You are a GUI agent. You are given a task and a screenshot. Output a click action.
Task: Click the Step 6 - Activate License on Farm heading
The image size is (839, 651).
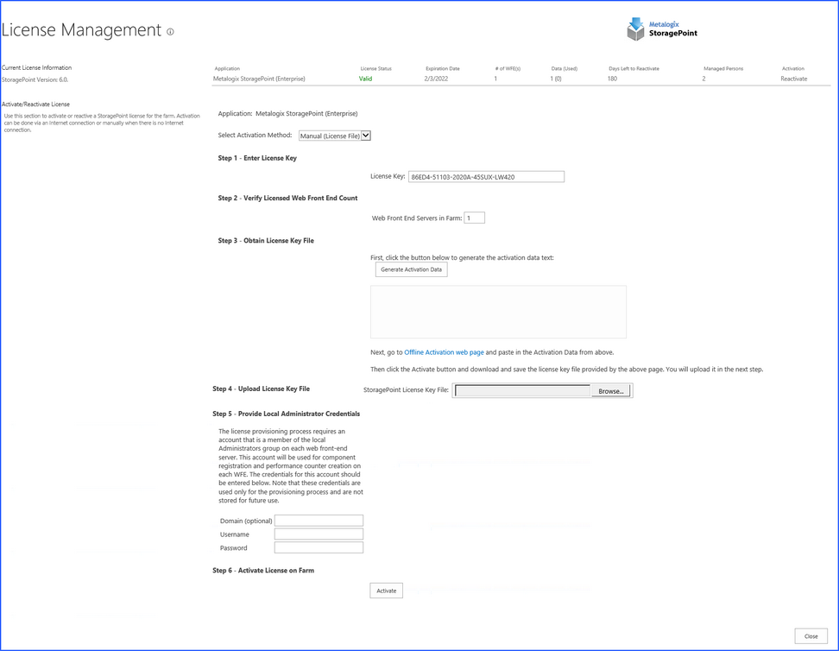pyautogui.click(x=263, y=570)
